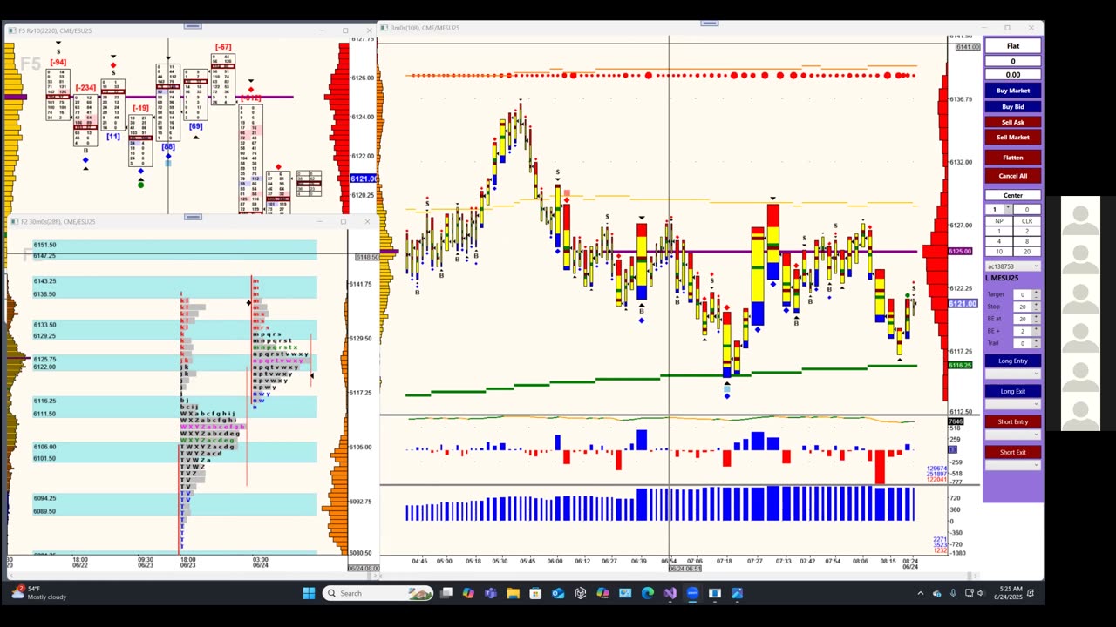Open Zoom from the taskbar

(x=692, y=593)
